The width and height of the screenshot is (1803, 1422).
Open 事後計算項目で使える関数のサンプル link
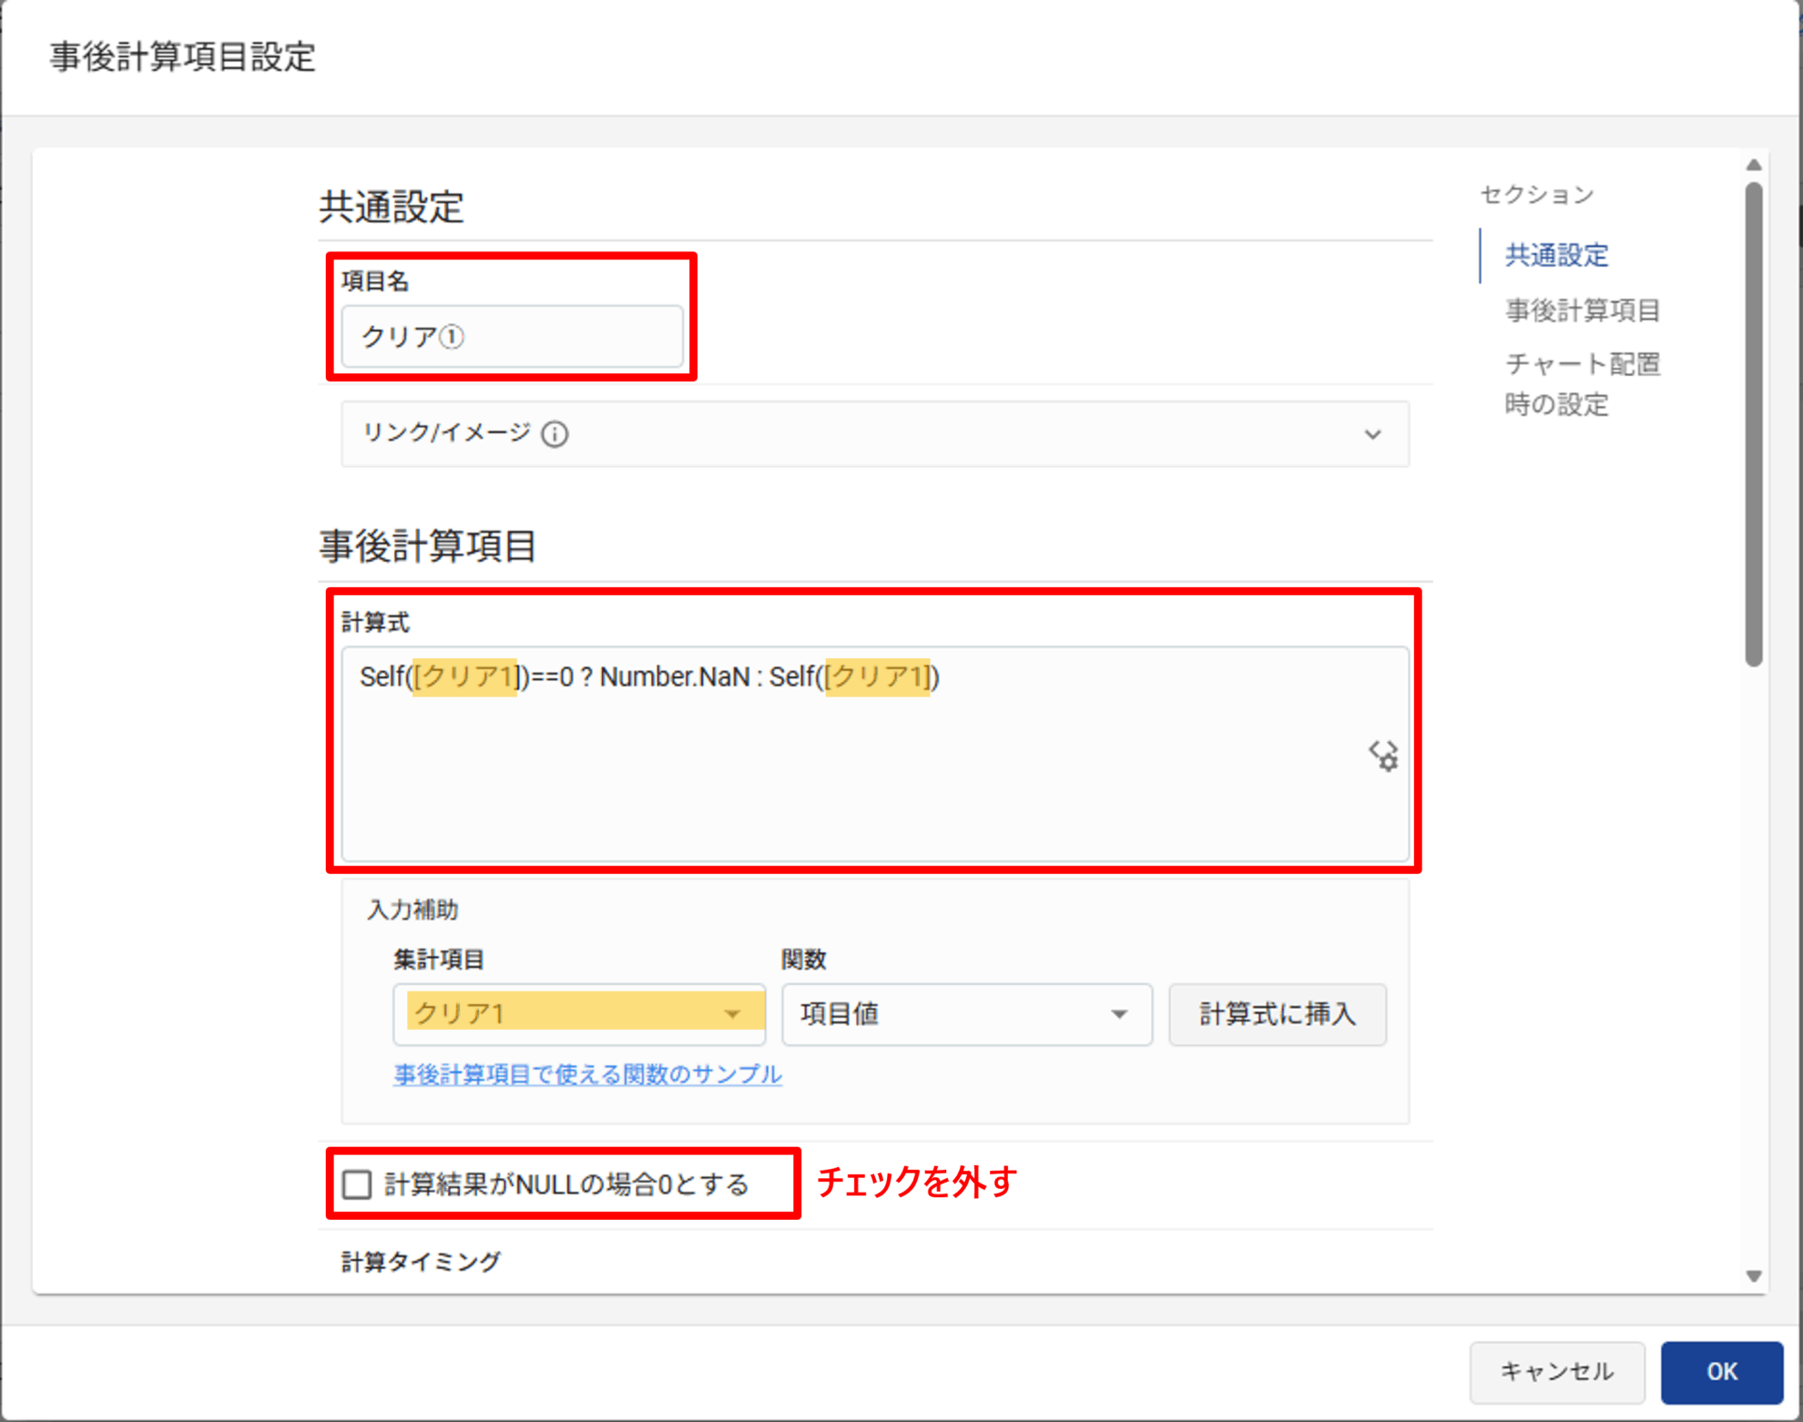587,1074
